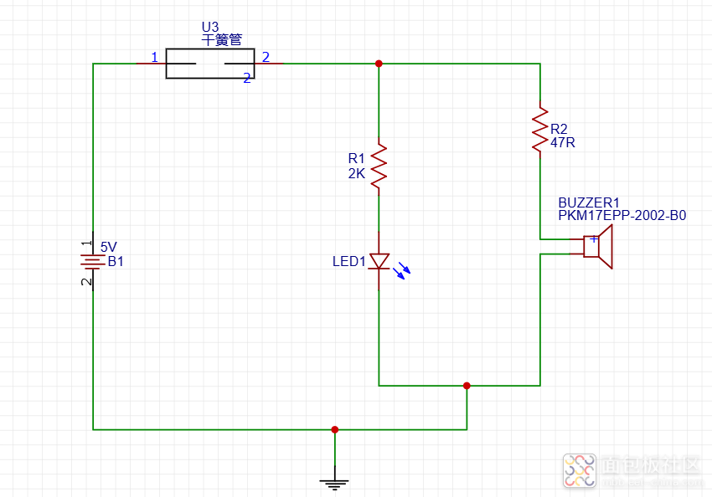Select the U3 reed switch symbol
712x497 pixels.
pos(209,64)
